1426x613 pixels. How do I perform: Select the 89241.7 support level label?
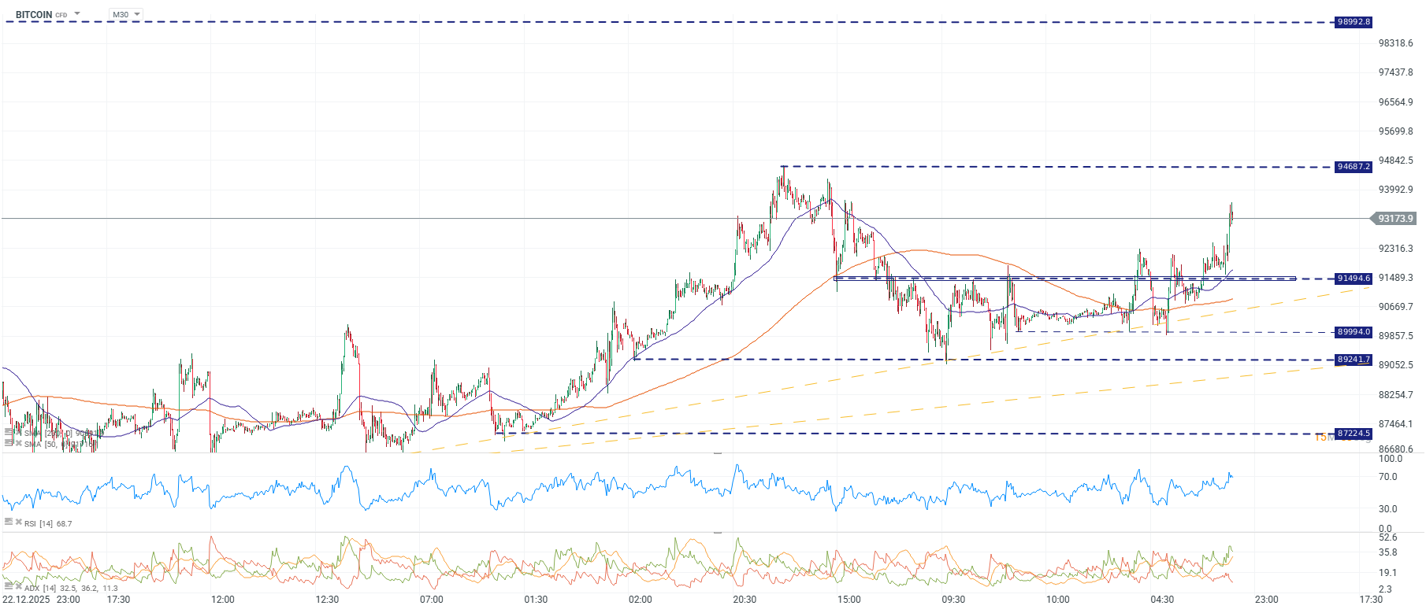click(1354, 360)
